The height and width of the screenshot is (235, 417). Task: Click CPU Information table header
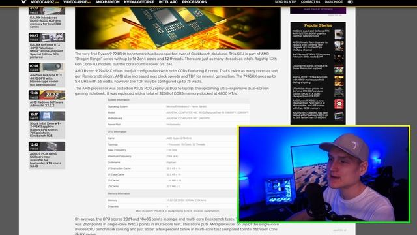click(x=117, y=132)
